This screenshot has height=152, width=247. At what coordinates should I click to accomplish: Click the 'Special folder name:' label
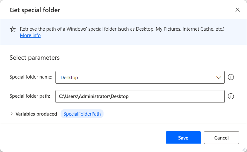coord(31,77)
